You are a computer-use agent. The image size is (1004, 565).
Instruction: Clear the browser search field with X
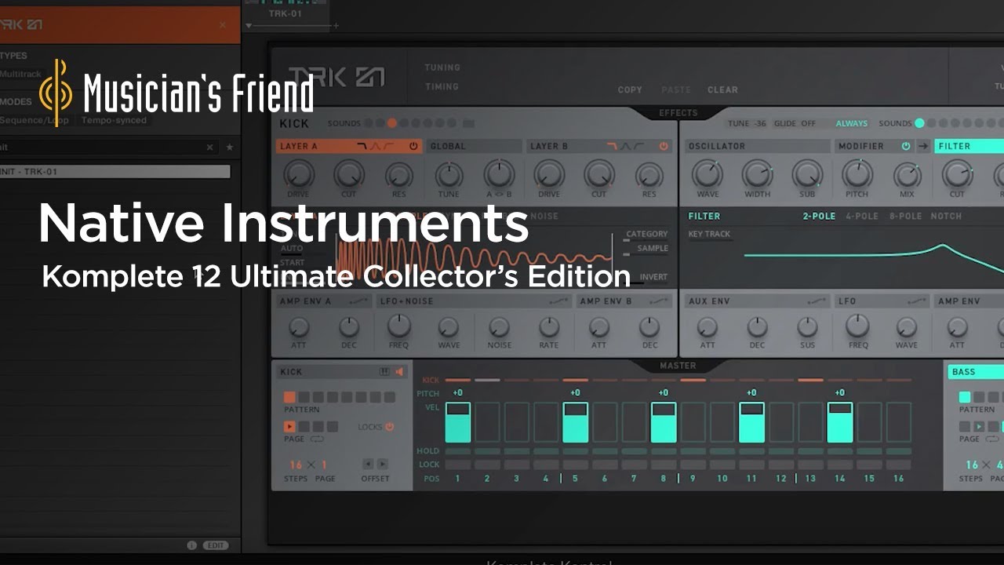click(x=209, y=148)
